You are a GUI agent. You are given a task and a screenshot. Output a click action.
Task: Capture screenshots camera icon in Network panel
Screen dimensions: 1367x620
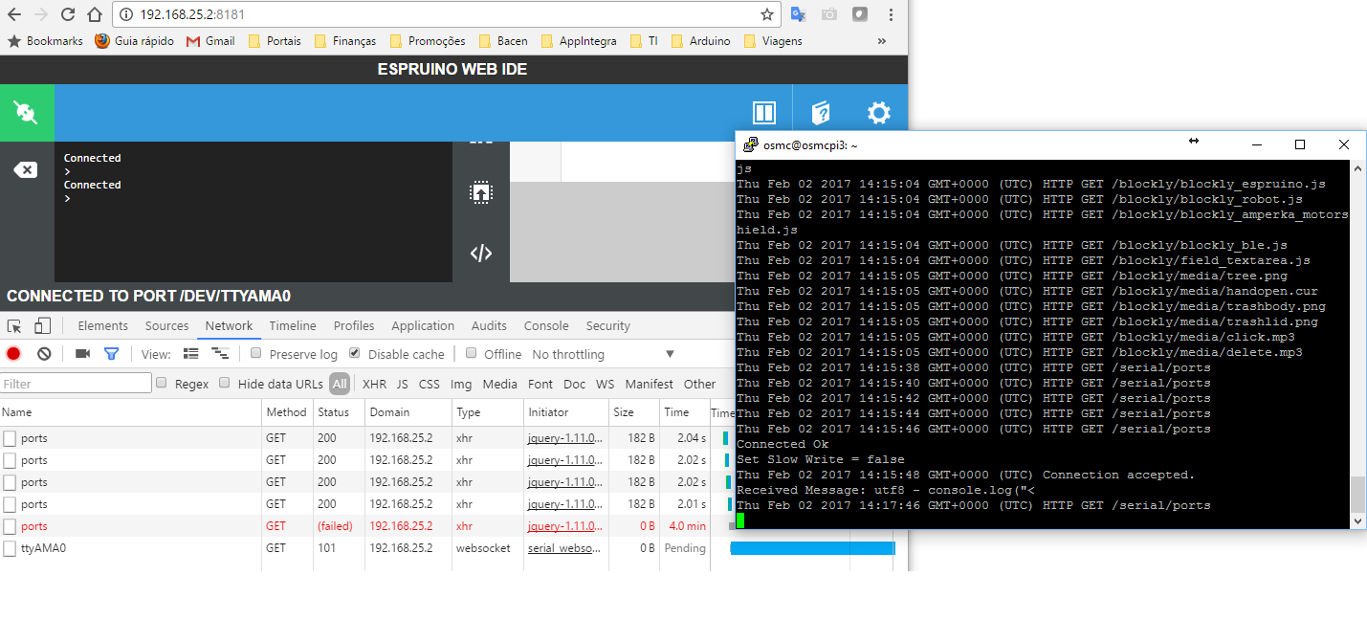click(x=82, y=353)
